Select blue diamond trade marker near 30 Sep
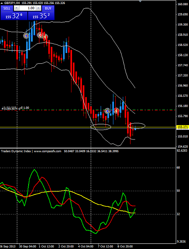The image size is (189, 249). (x=26, y=36)
